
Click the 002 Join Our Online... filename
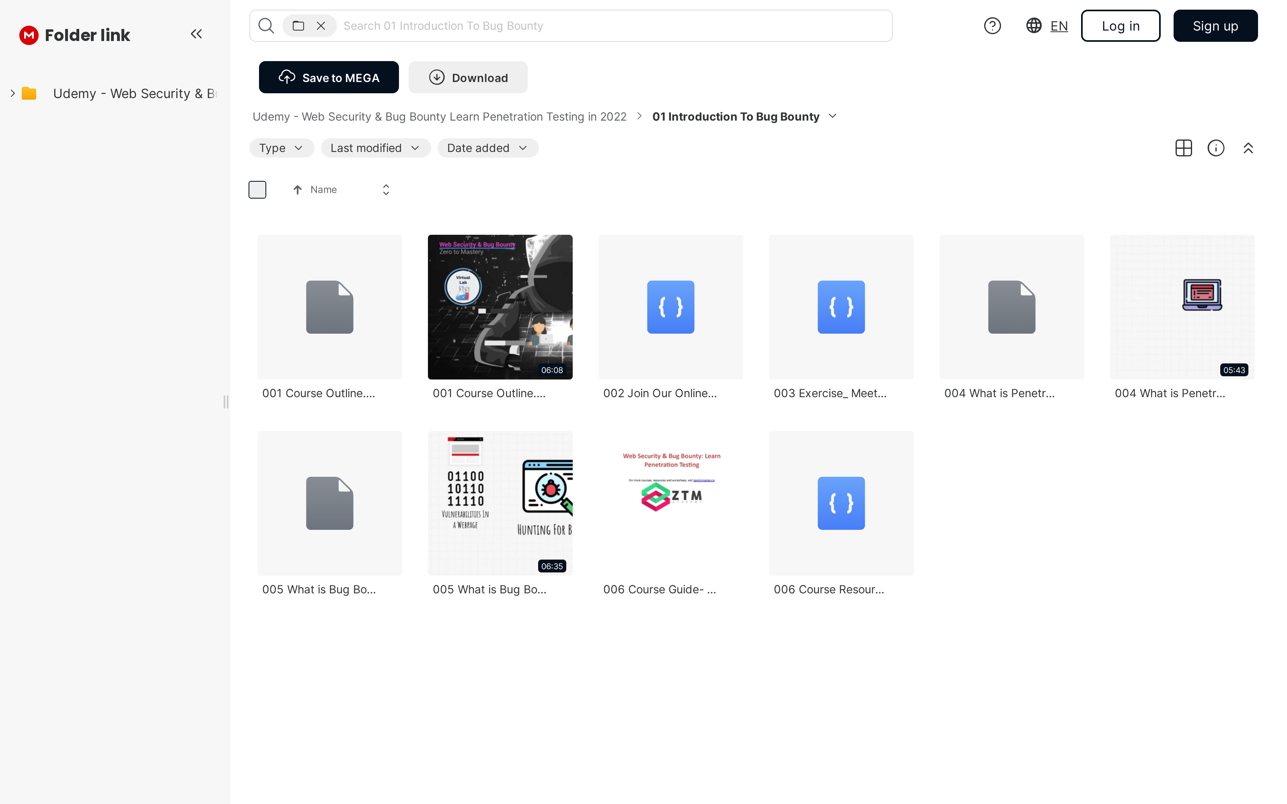click(660, 394)
